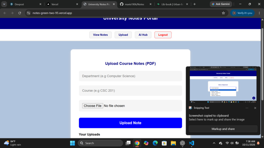Click the browser back arrow

click(x=5, y=13)
